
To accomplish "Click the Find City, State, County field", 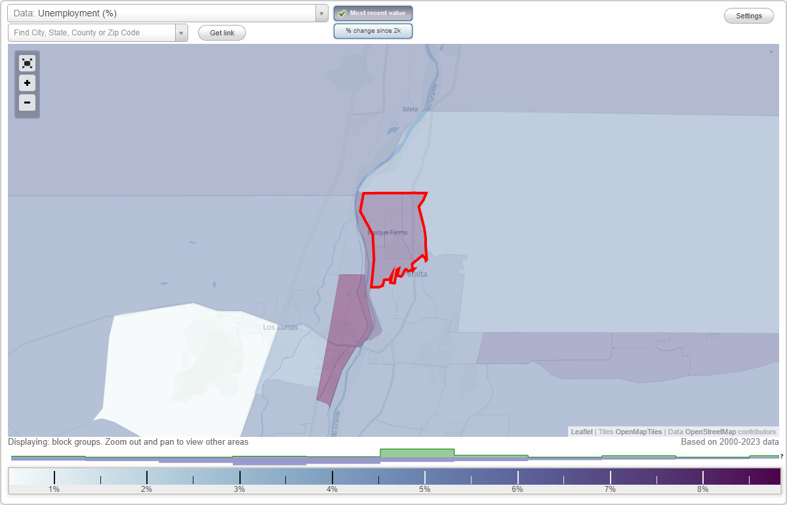I will click(92, 33).
